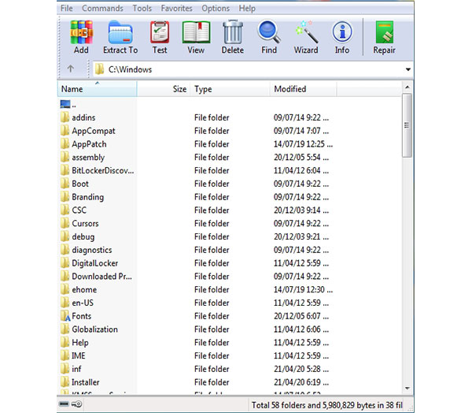Image resolution: width=472 pixels, height=413 pixels.
Task: Open the File menu
Action: (x=67, y=8)
